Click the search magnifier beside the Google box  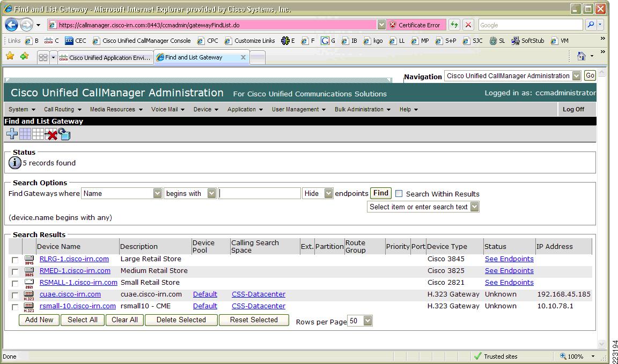tap(591, 25)
